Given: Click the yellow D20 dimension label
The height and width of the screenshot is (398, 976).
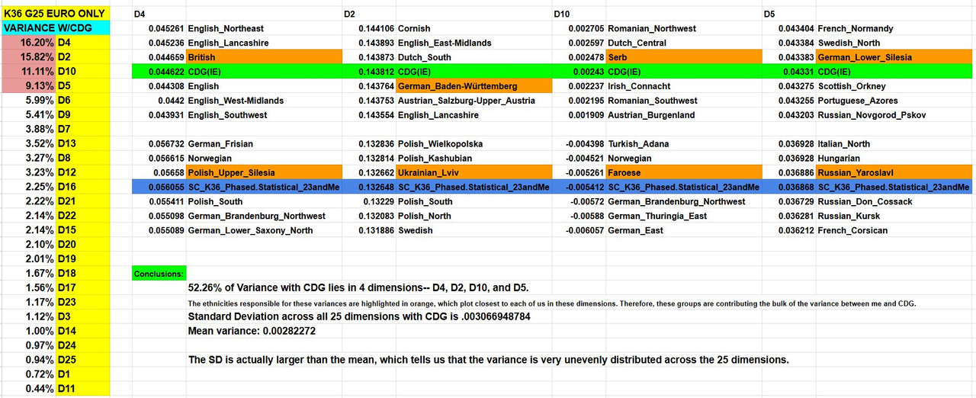Looking at the screenshot, I should click(x=82, y=245).
